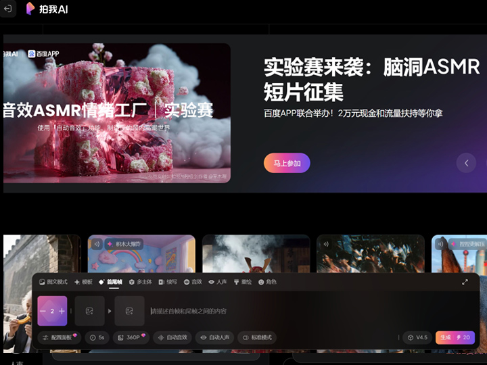Switch to the 图文模式 tab
Screen dimensions: 487x365
(53, 282)
